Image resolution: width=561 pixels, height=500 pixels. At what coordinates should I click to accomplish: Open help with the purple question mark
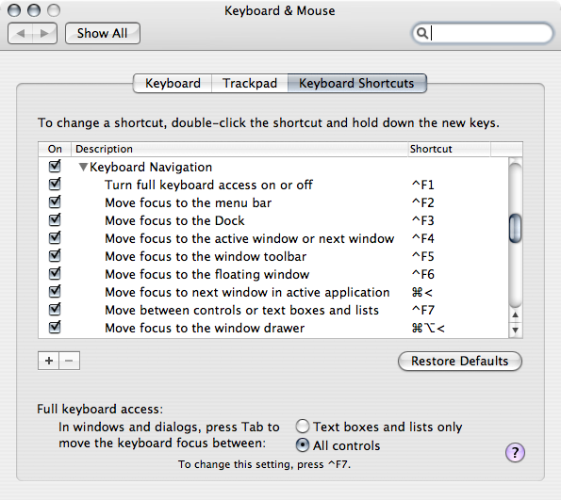515,453
